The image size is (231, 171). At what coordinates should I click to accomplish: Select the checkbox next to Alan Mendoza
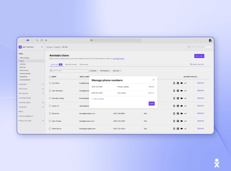tap(50, 90)
